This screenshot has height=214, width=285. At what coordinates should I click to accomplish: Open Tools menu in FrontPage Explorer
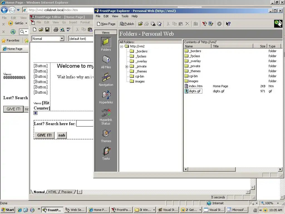coord(125,16)
